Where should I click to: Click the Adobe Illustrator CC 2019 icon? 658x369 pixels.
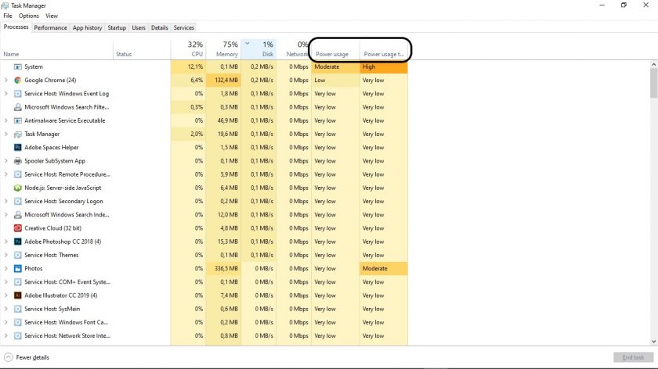(17, 296)
